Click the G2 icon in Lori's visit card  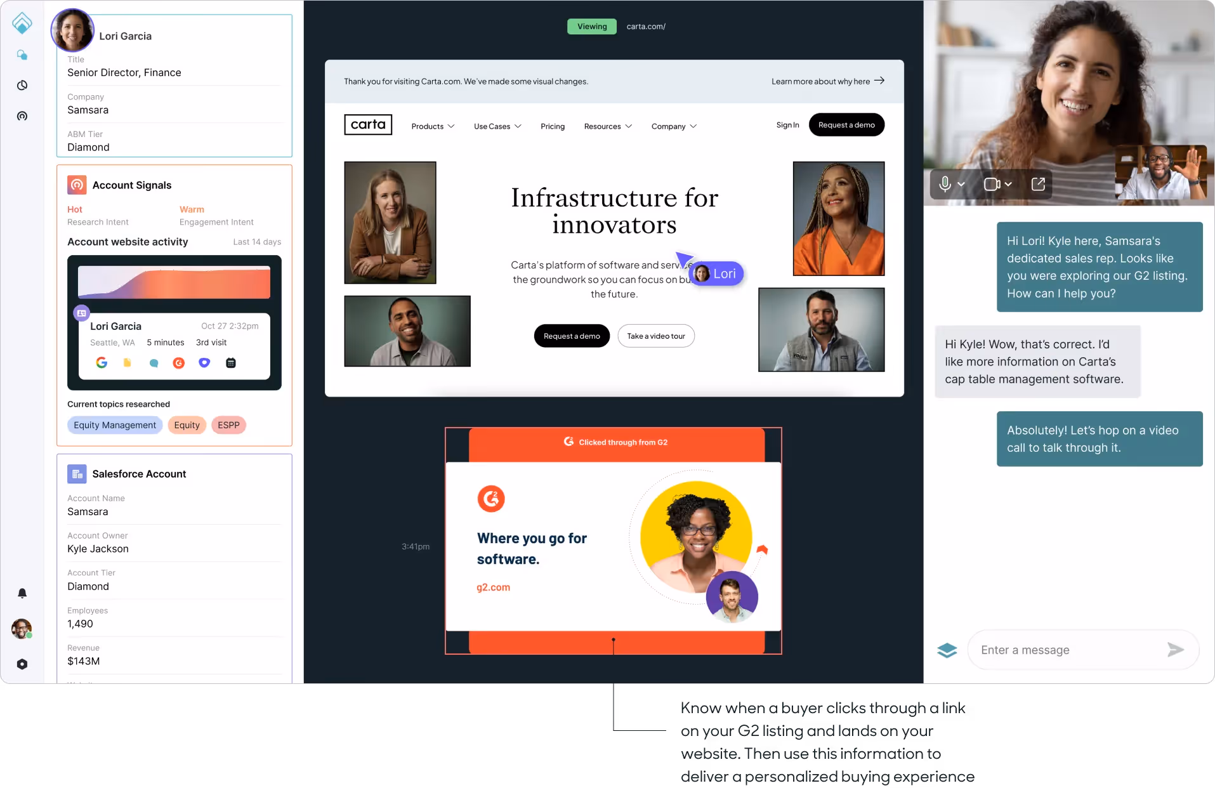pyautogui.click(x=179, y=363)
